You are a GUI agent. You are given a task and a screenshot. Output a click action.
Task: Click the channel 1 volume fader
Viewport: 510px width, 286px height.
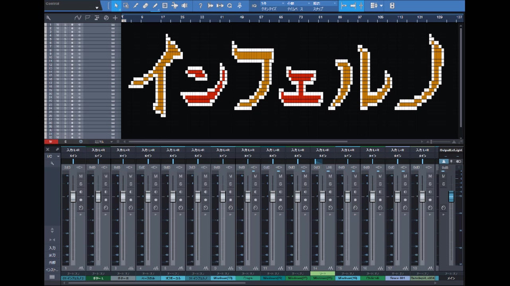(x=73, y=196)
